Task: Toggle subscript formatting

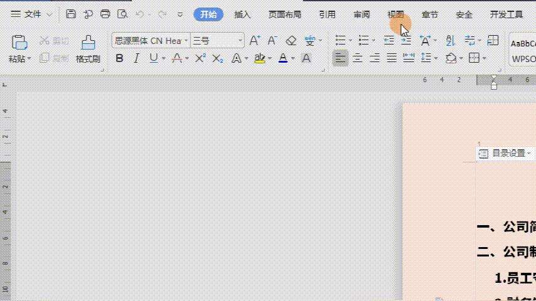Action: [x=217, y=59]
